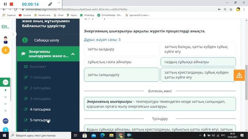This screenshot has width=248, height=139.
Task: Toggle answer газдың сұйыққа айналуы
Action: (x=198, y=62)
